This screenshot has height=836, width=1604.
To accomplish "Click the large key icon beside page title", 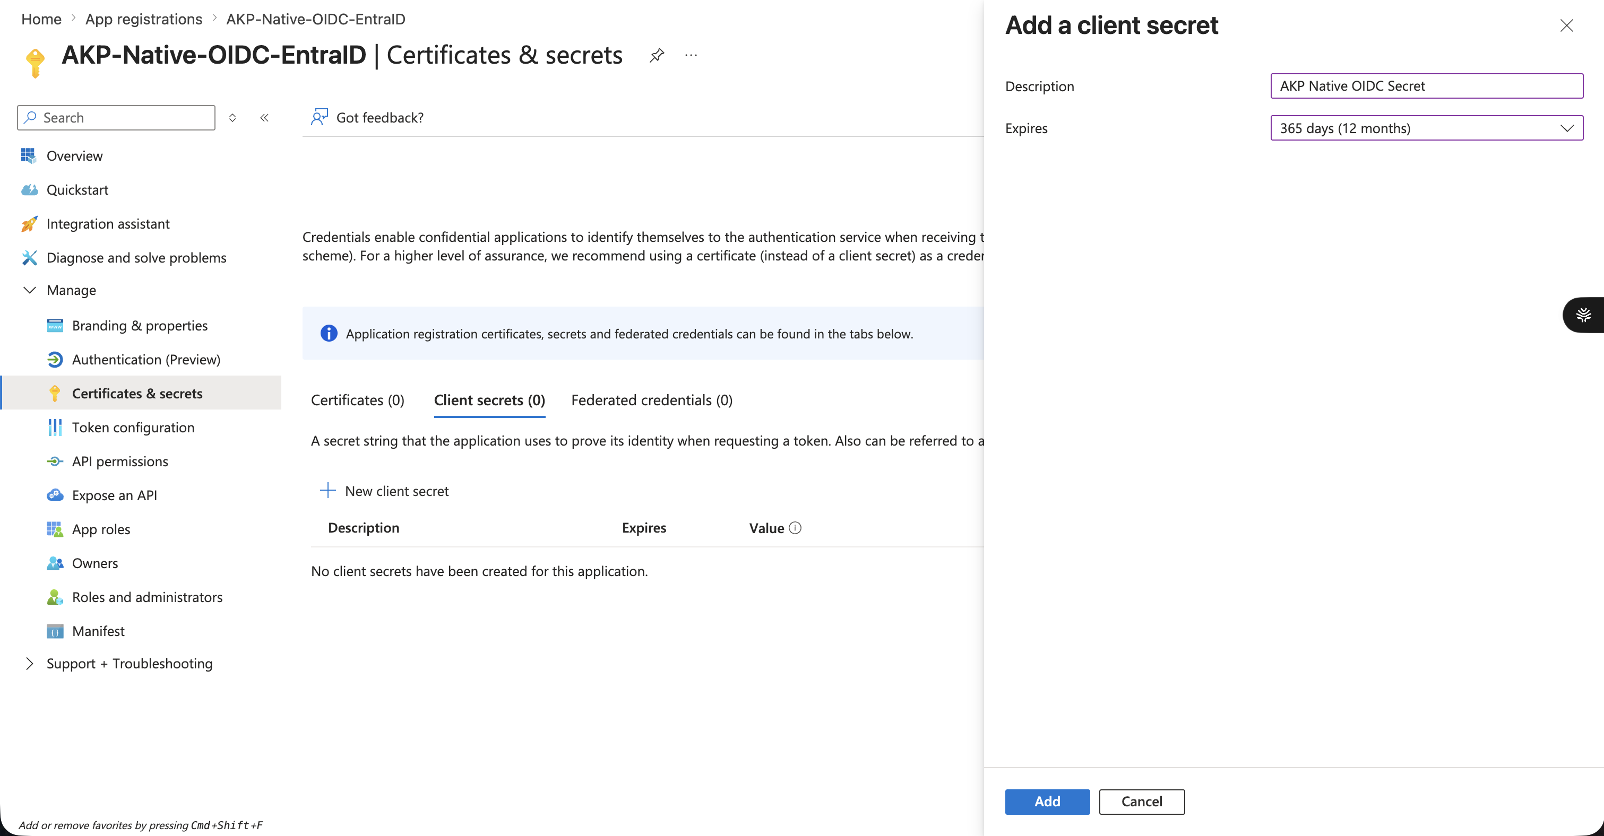I will [x=35, y=63].
